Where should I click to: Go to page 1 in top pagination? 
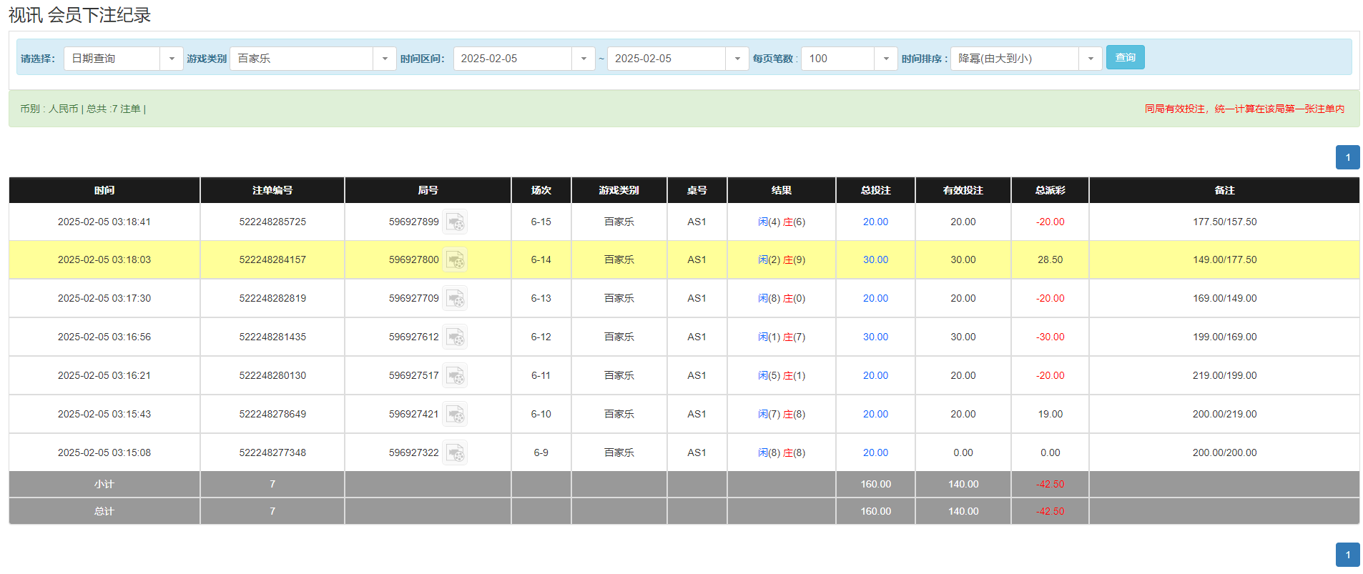(1347, 157)
